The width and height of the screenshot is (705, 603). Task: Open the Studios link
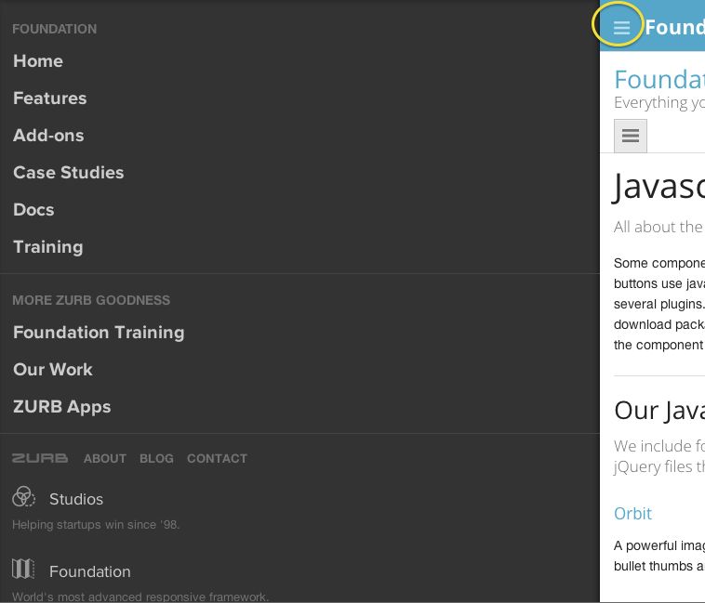pos(76,499)
